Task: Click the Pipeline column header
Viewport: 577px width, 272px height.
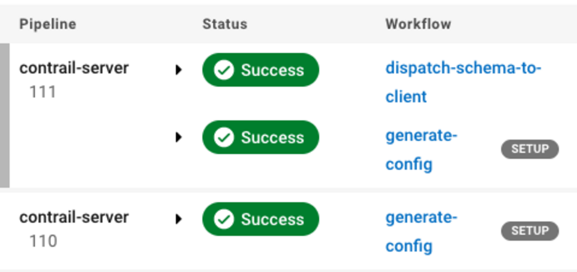Action: point(48,24)
